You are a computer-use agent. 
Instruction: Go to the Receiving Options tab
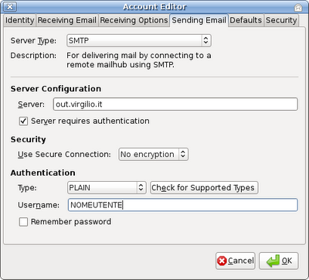click(x=134, y=20)
